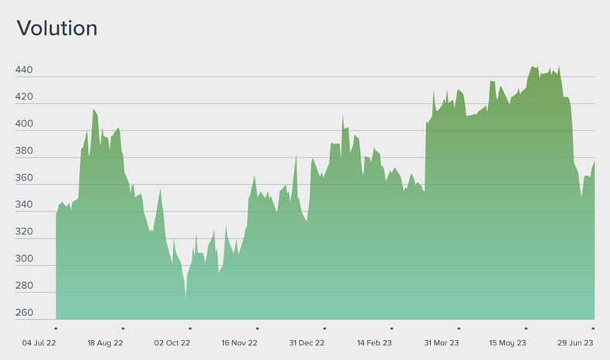Select the 14 Feb 23 date label
The image size is (610, 360).
(x=374, y=342)
